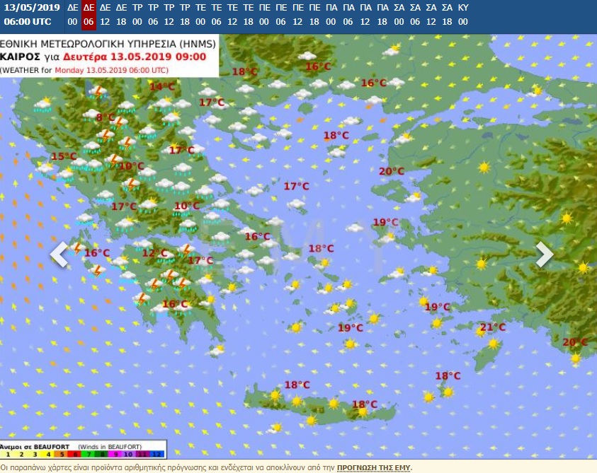Choose the ΠΕ 18 time step
The image size is (597, 473).
click(x=314, y=15)
